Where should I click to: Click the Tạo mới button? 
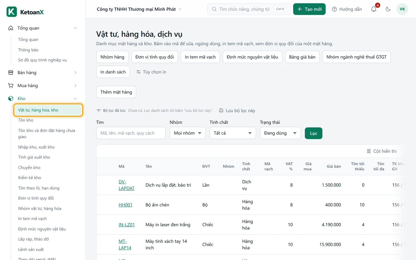click(x=309, y=9)
